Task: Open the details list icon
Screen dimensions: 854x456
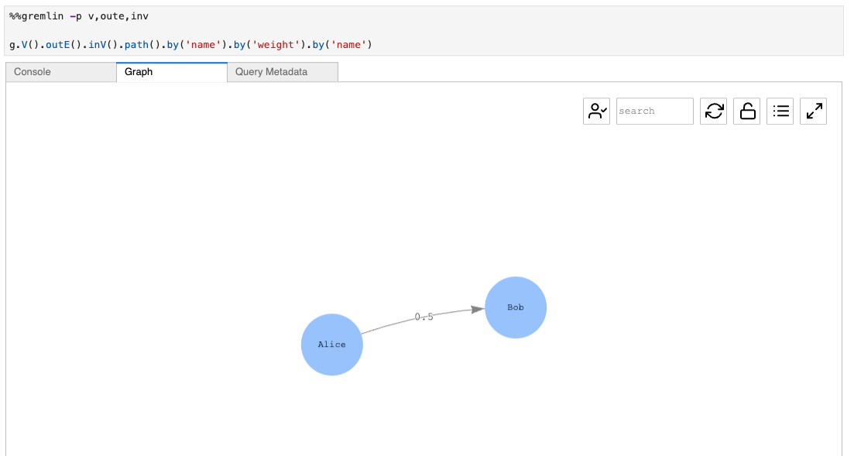Action: (x=780, y=111)
